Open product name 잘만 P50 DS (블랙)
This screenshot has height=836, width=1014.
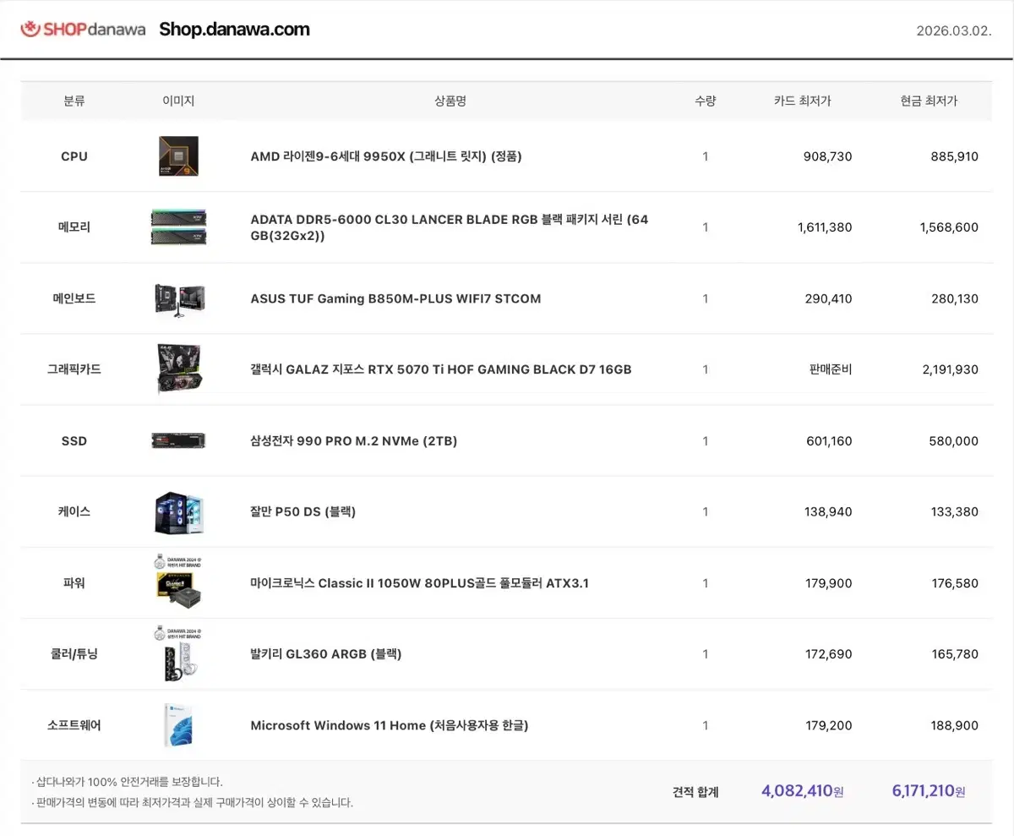[303, 512]
